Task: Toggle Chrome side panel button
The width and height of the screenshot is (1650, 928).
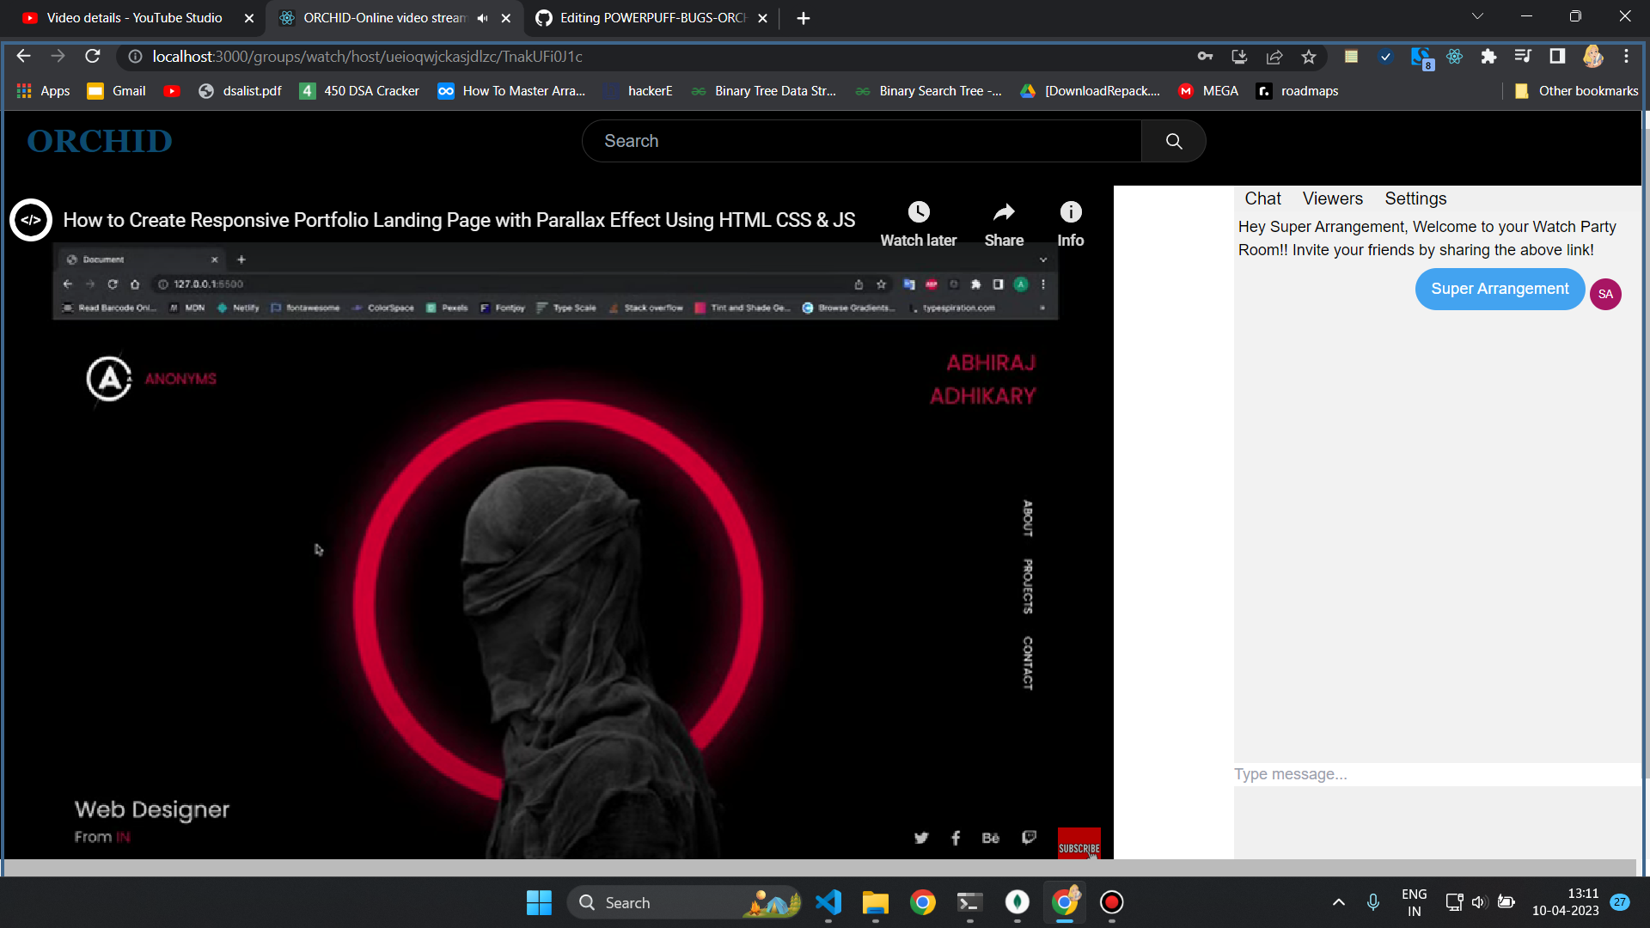Action: pyautogui.click(x=1557, y=57)
